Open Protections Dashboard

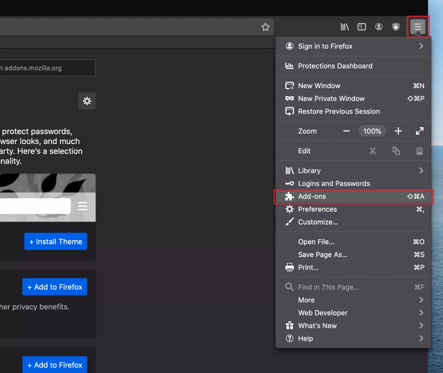(353, 66)
